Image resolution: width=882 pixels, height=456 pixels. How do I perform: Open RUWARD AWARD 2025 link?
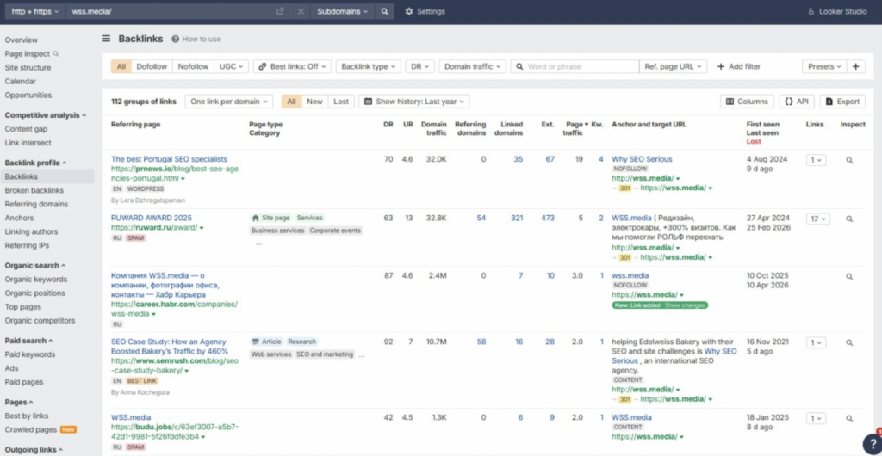[152, 218]
